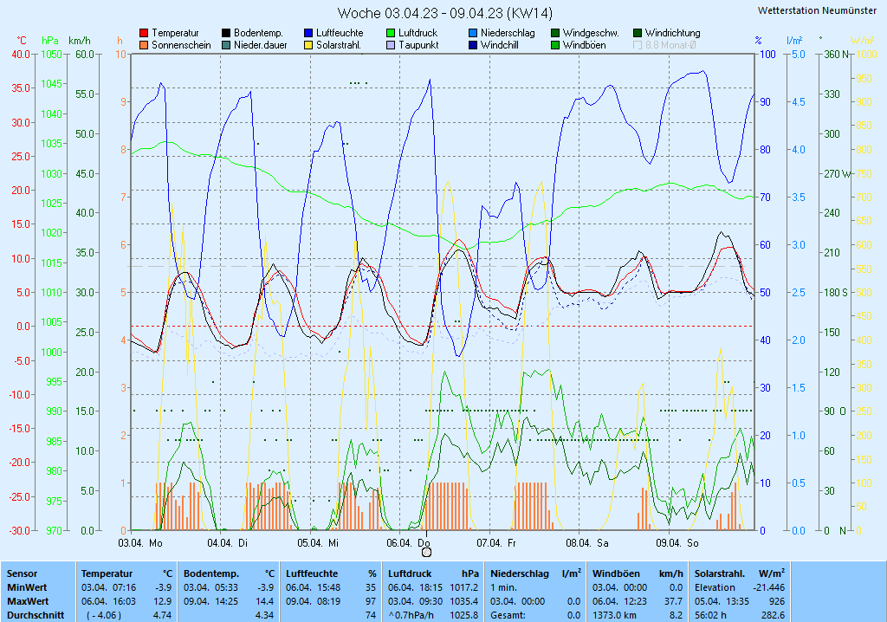Click the dark blue Windchill legend square
Image resolution: width=887 pixels, height=622 pixels.
coord(473,45)
